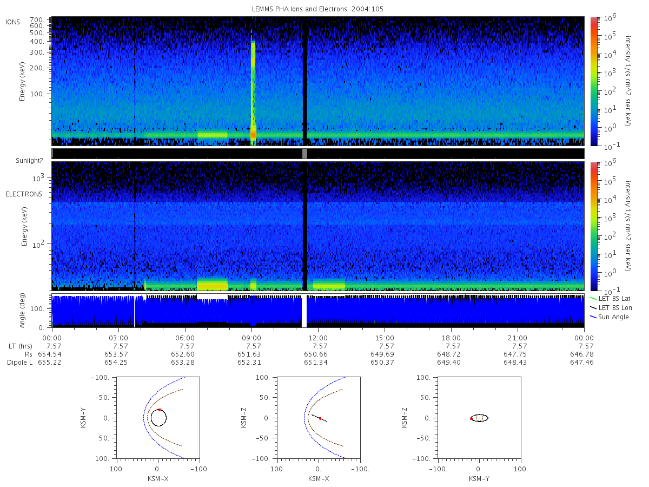The image size is (649, 487).
Task: Click the Dipole L value 654.25
Action: (x=116, y=362)
